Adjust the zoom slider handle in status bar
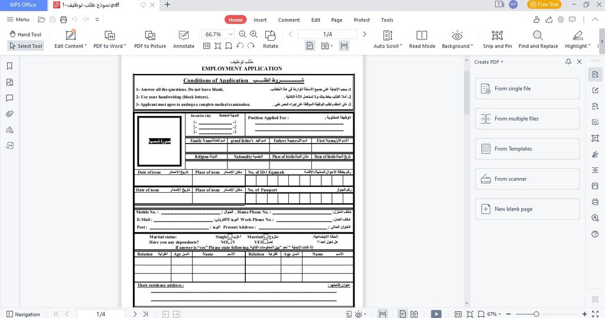605x318 pixels. click(536, 314)
